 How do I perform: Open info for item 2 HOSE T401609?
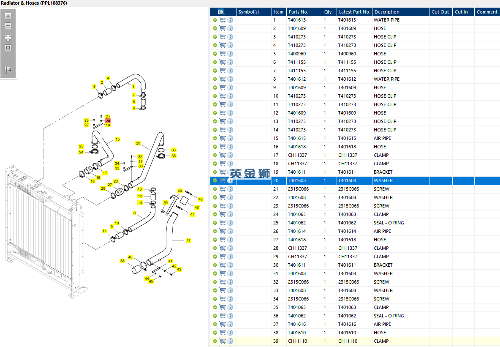click(230, 28)
